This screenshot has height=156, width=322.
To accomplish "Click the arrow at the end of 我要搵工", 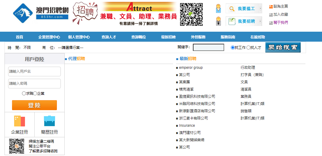I will point(261,8).
